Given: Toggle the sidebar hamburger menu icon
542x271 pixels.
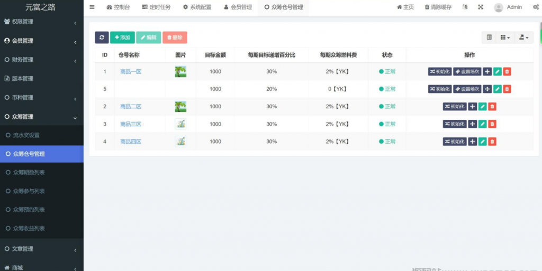Looking at the screenshot, I should pos(92,7).
